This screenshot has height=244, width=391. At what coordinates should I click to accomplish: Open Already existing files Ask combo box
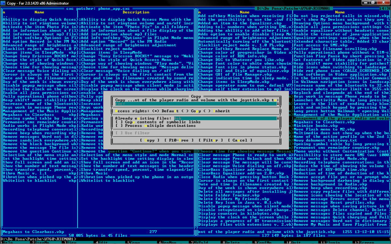225,118
